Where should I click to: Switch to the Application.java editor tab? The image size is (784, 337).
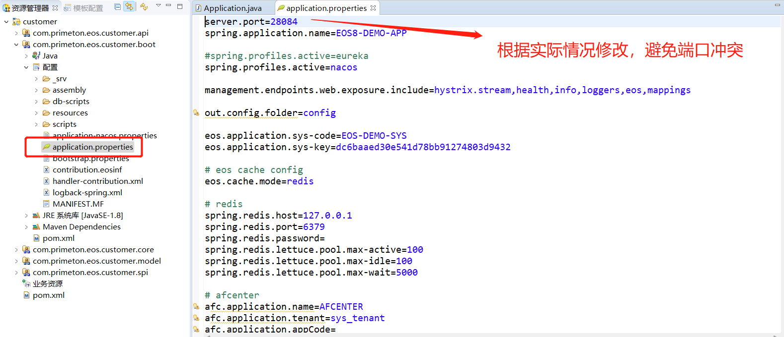click(232, 8)
